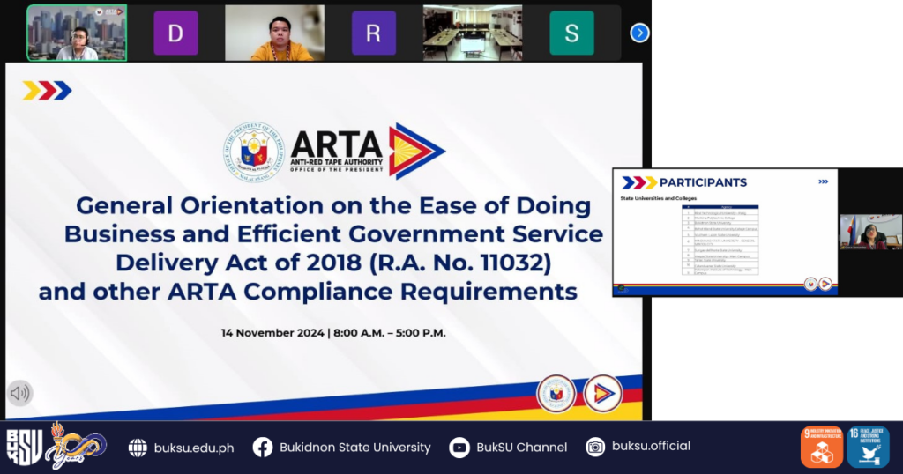Click the seal badge in preview slide footer

pos(811,284)
